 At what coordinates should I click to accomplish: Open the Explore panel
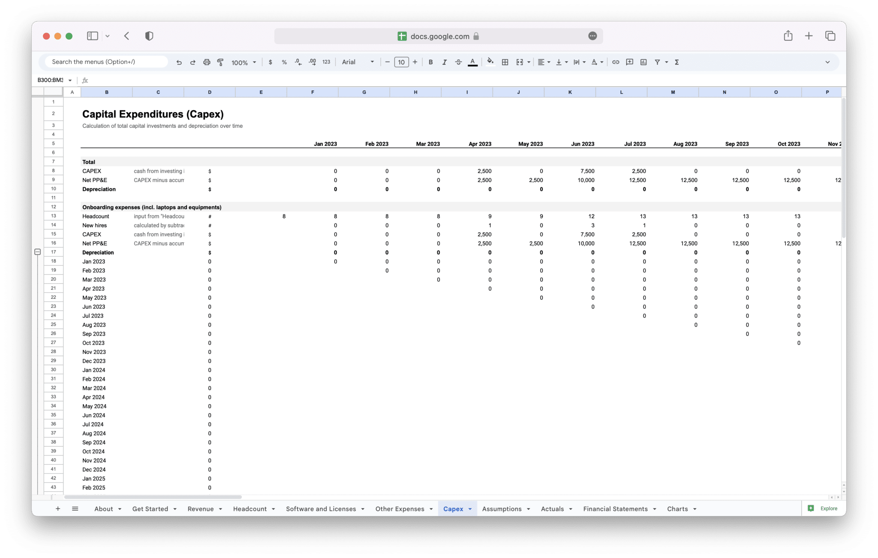[823, 508]
